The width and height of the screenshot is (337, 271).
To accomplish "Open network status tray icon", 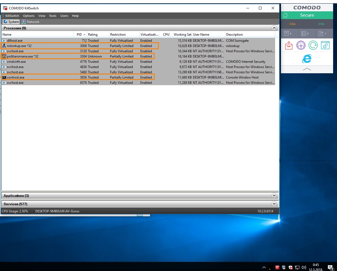I will click(297, 267).
